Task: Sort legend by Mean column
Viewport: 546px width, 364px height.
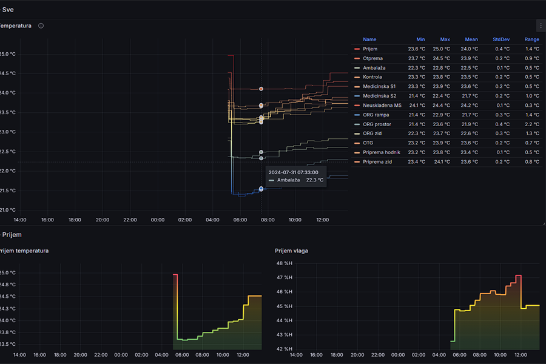Action: pos(471,39)
